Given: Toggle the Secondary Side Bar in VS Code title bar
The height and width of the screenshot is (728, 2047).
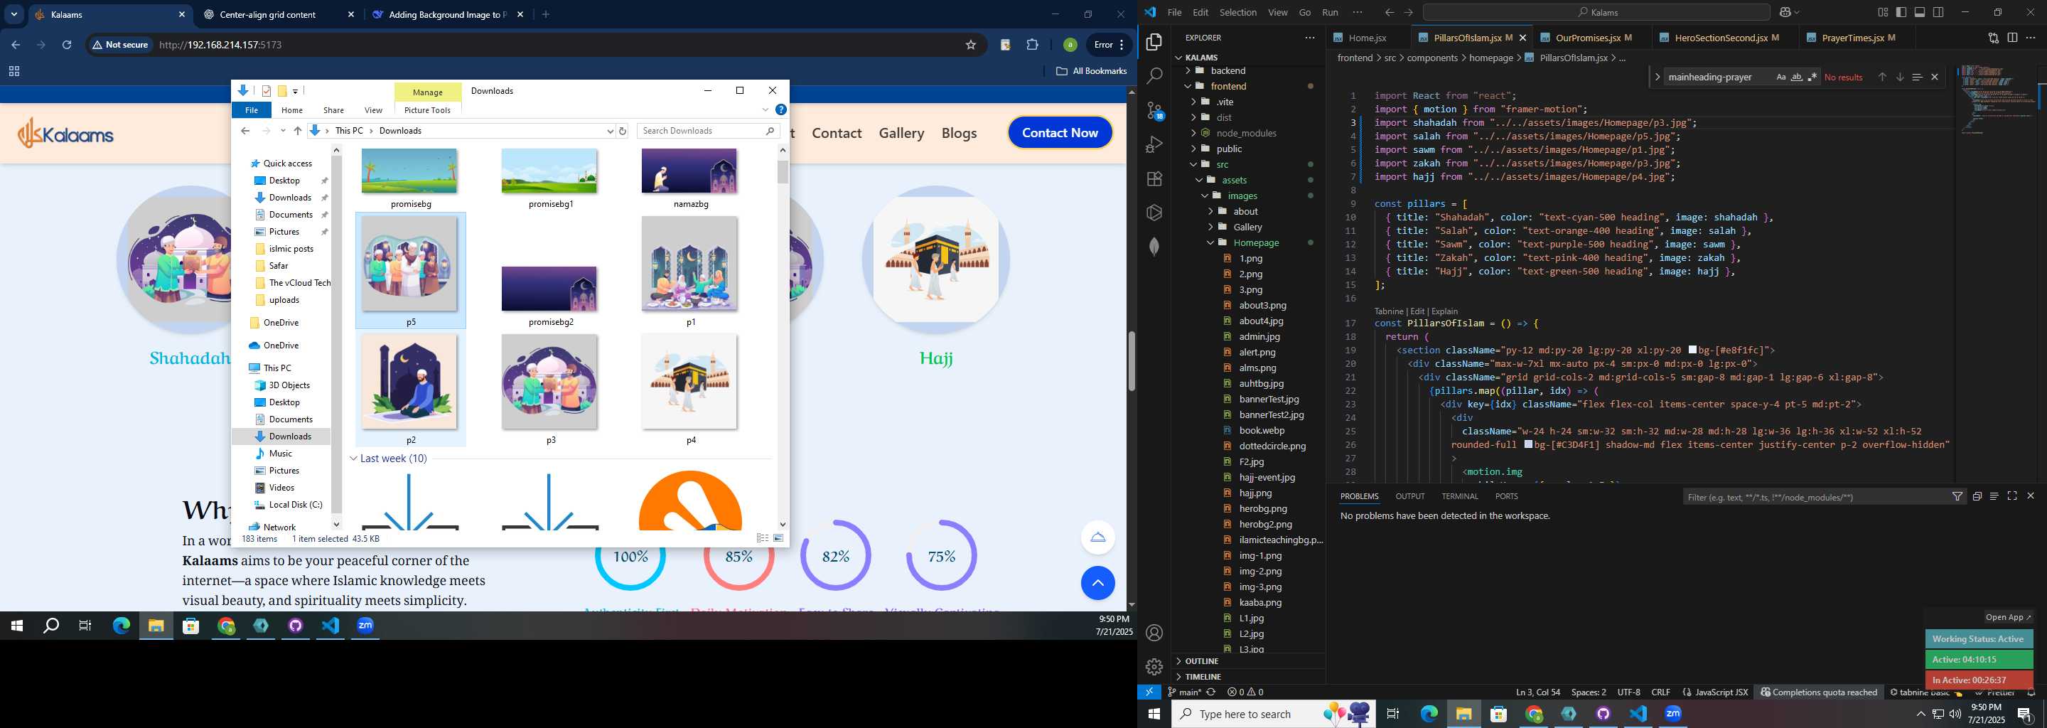Looking at the screenshot, I should [1938, 12].
